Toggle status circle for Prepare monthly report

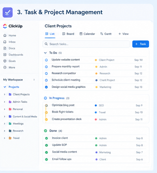point(46,67)
